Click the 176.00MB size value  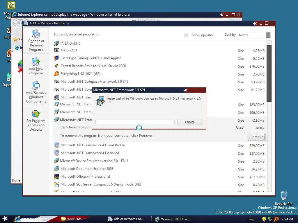click(257, 66)
